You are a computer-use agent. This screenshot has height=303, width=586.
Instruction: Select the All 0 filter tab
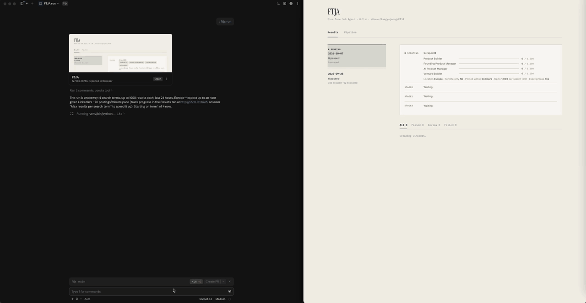[403, 125]
